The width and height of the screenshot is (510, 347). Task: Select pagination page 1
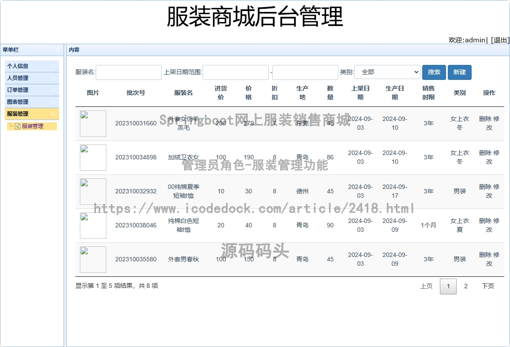[448, 287]
